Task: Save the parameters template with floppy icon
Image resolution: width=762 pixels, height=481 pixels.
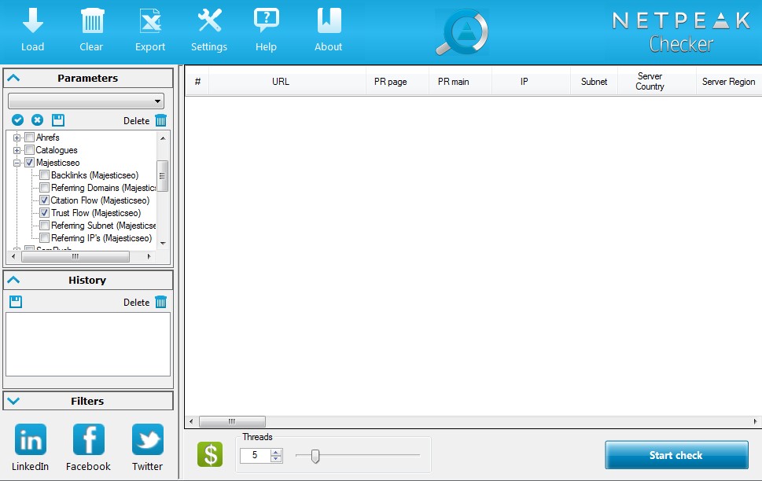Action: coord(58,120)
